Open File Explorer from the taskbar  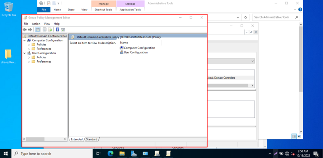coord(122,153)
